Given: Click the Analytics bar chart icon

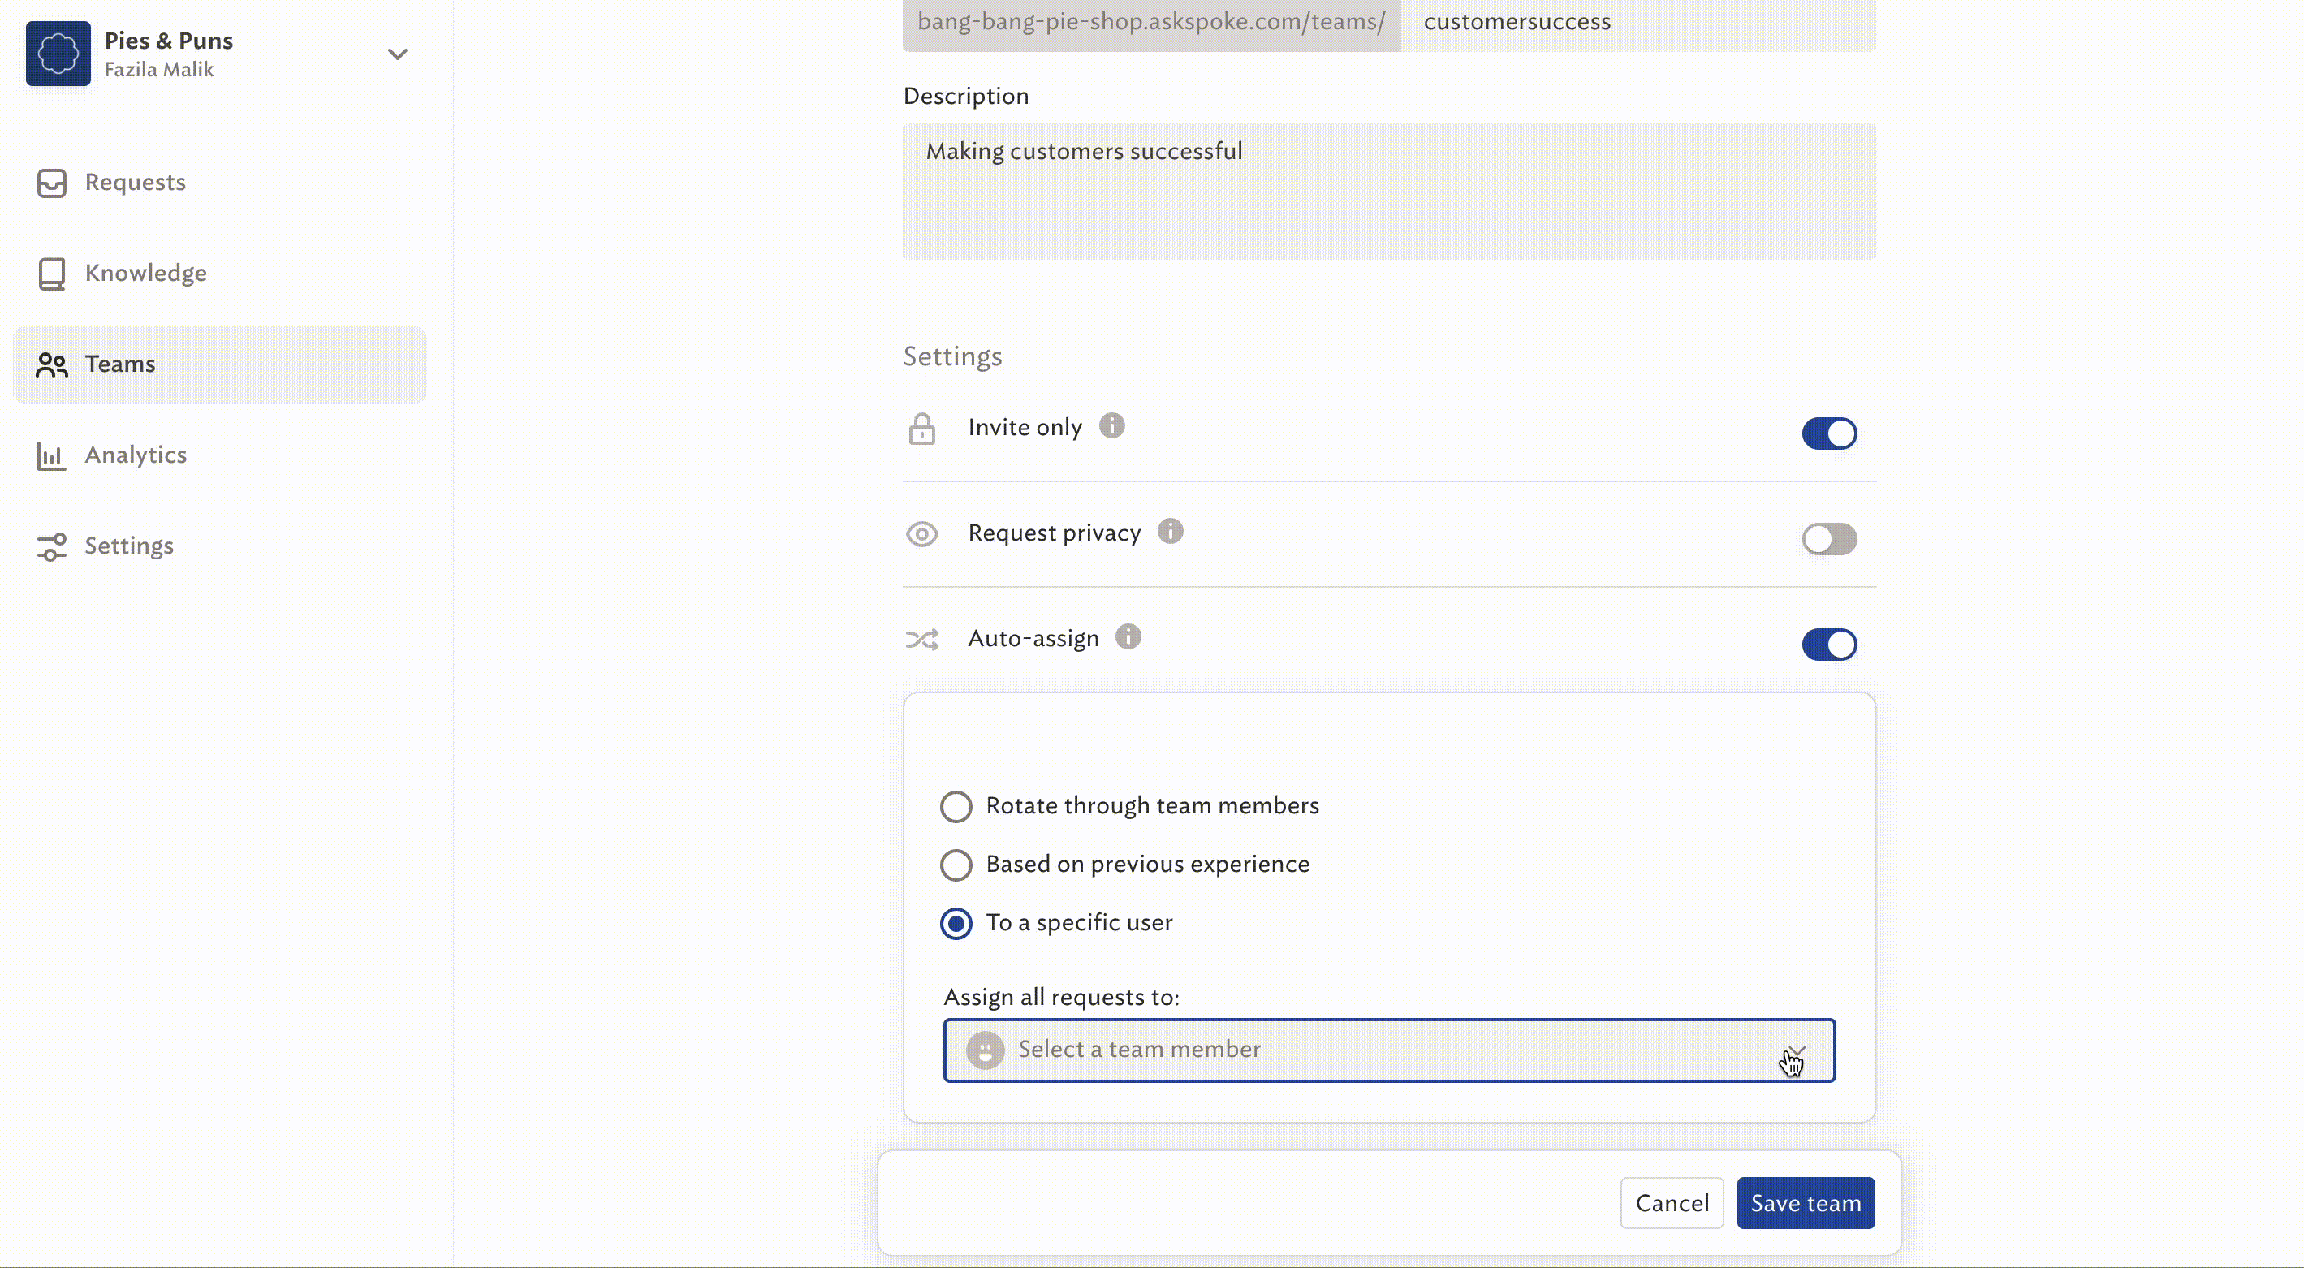Looking at the screenshot, I should point(52,456).
